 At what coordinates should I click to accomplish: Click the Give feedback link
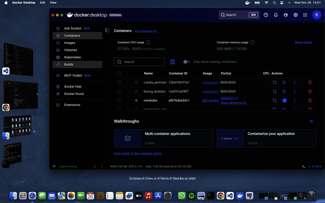coord(146,31)
